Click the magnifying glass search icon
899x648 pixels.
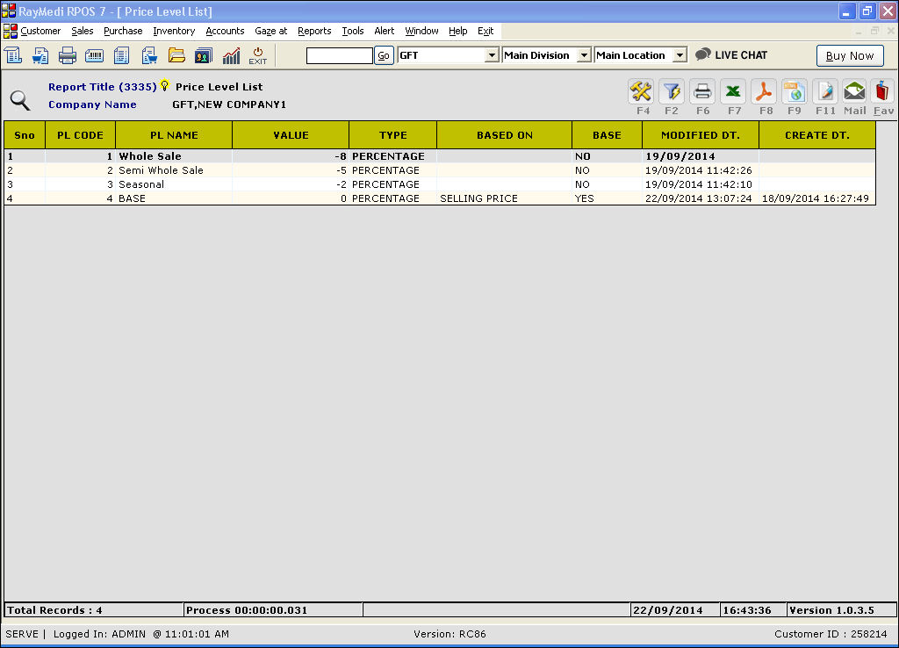pos(20,99)
